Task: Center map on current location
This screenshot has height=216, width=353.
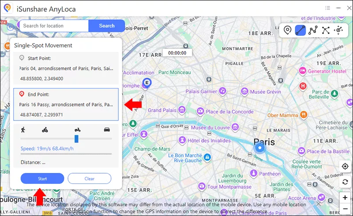Action: click(x=345, y=166)
